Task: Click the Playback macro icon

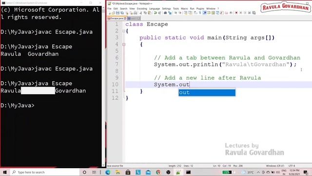Action: (245, 13)
